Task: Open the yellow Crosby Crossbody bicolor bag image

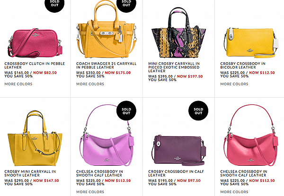Action: 251,43
